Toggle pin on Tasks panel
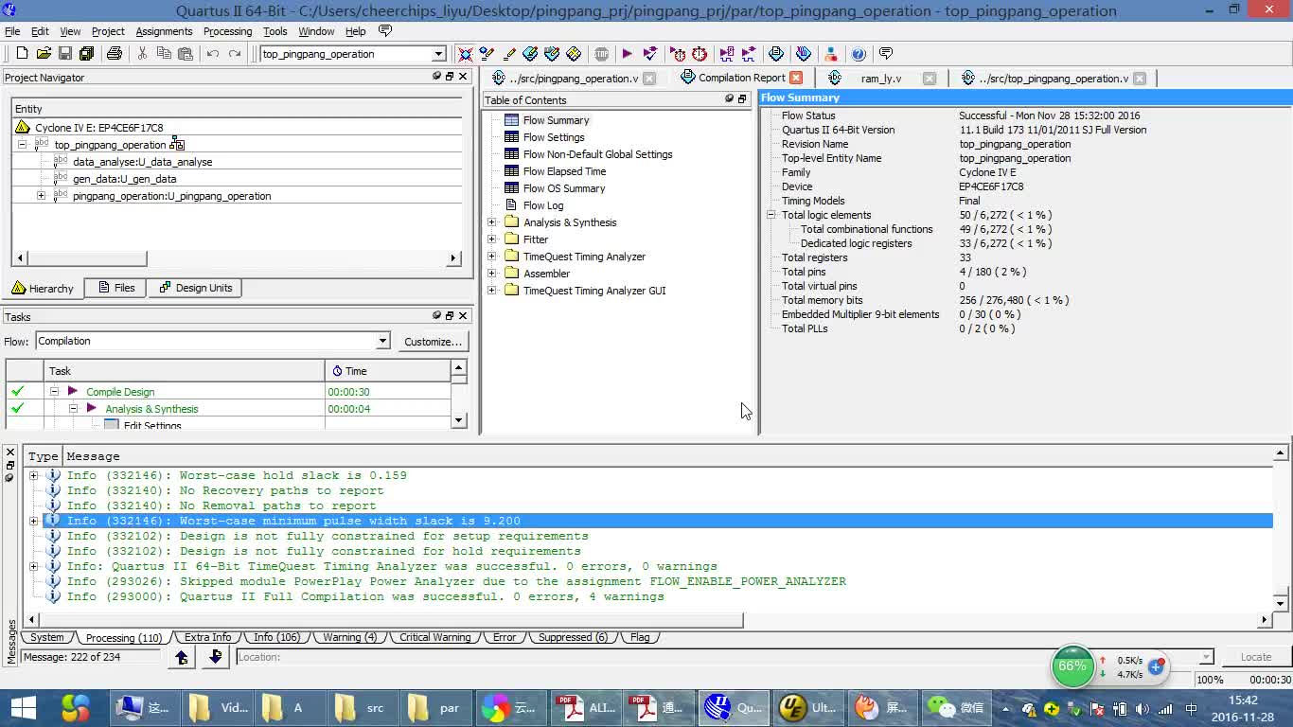This screenshot has height=727, width=1293. [437, 316]
